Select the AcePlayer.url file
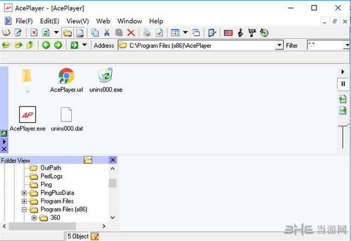351x241 pixels. [x=66, y=80]
